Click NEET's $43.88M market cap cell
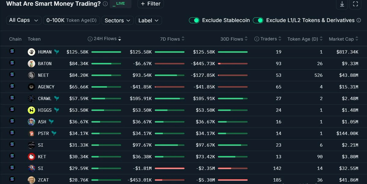 349,75
